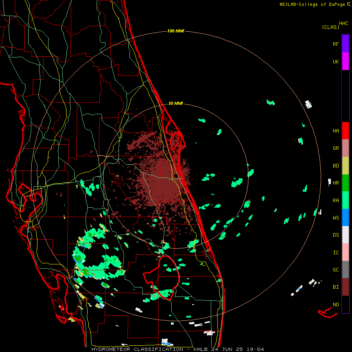Click the brown BI legend swatch
Viewport: 352px width, 352px height.
pos(345,287)
